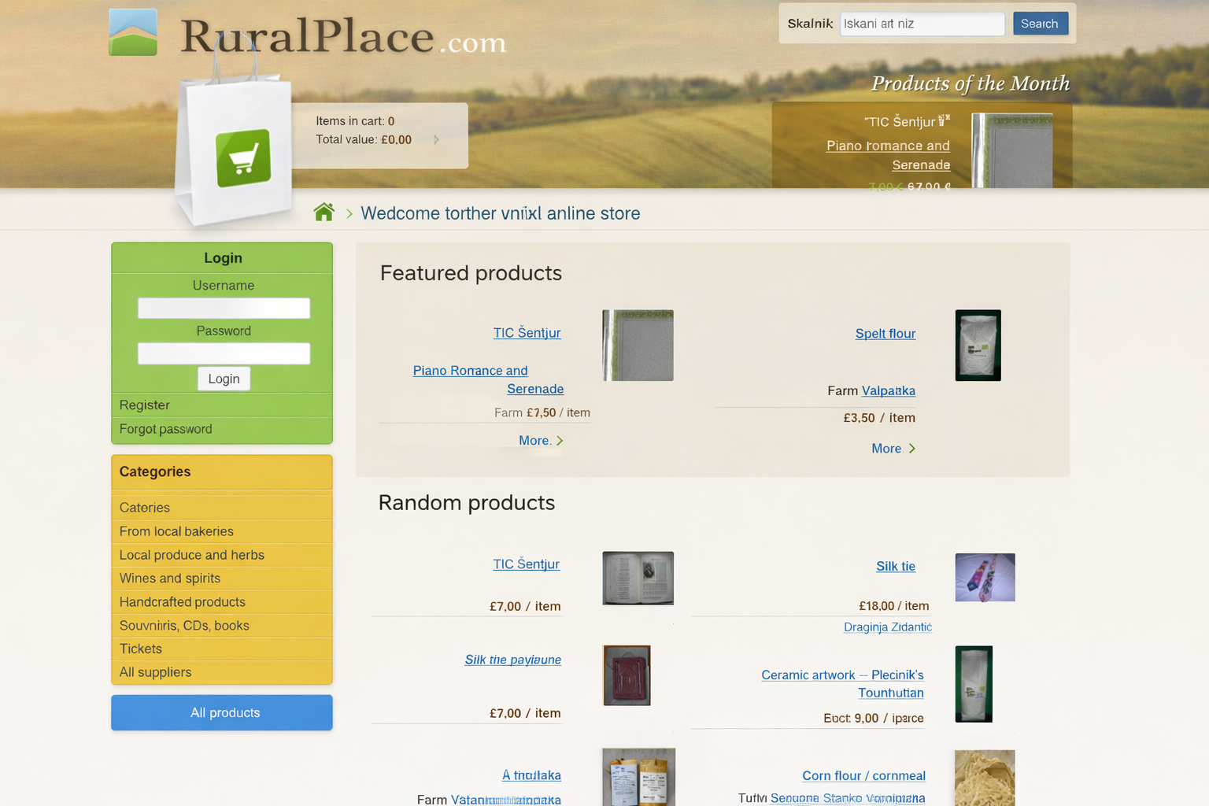Expand More under the Spelt flour product
This screenshot has width=1209, height=806.
[888, 448]
